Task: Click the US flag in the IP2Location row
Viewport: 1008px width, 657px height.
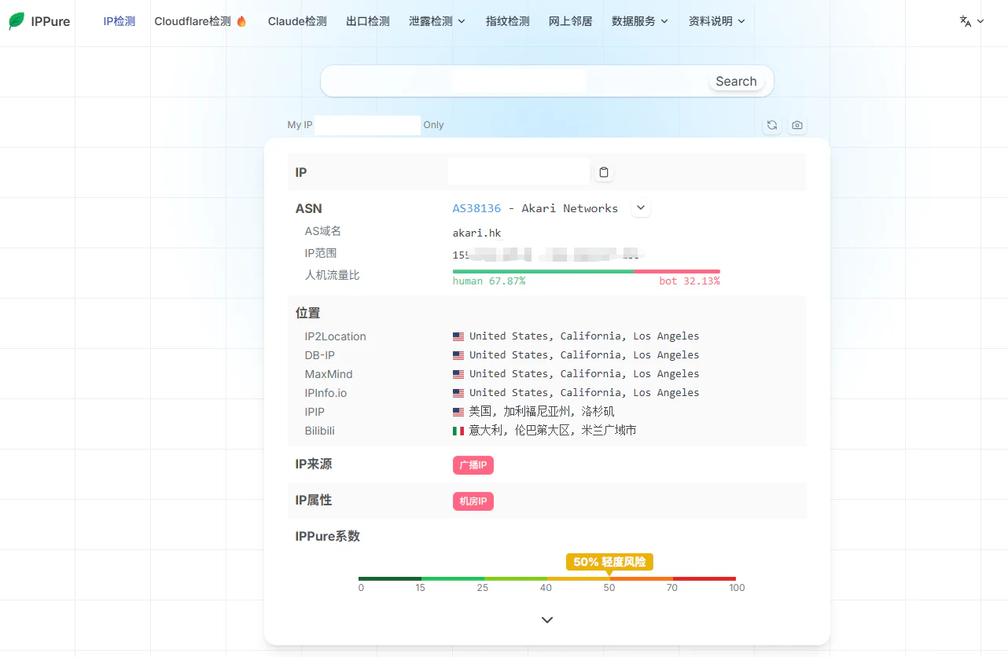Action: coord(458,336)
